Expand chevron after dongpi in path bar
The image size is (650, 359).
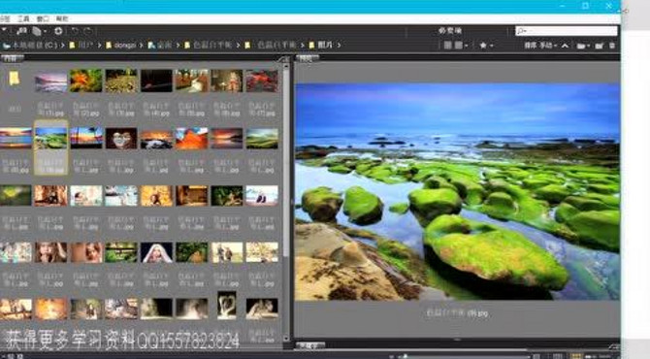141,46
